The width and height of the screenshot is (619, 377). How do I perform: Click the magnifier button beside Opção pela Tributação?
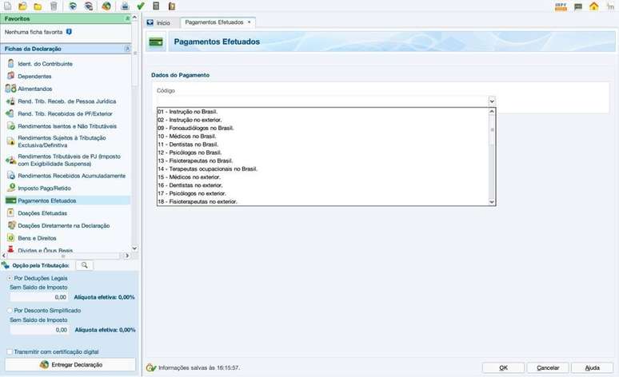click(84, 265)
